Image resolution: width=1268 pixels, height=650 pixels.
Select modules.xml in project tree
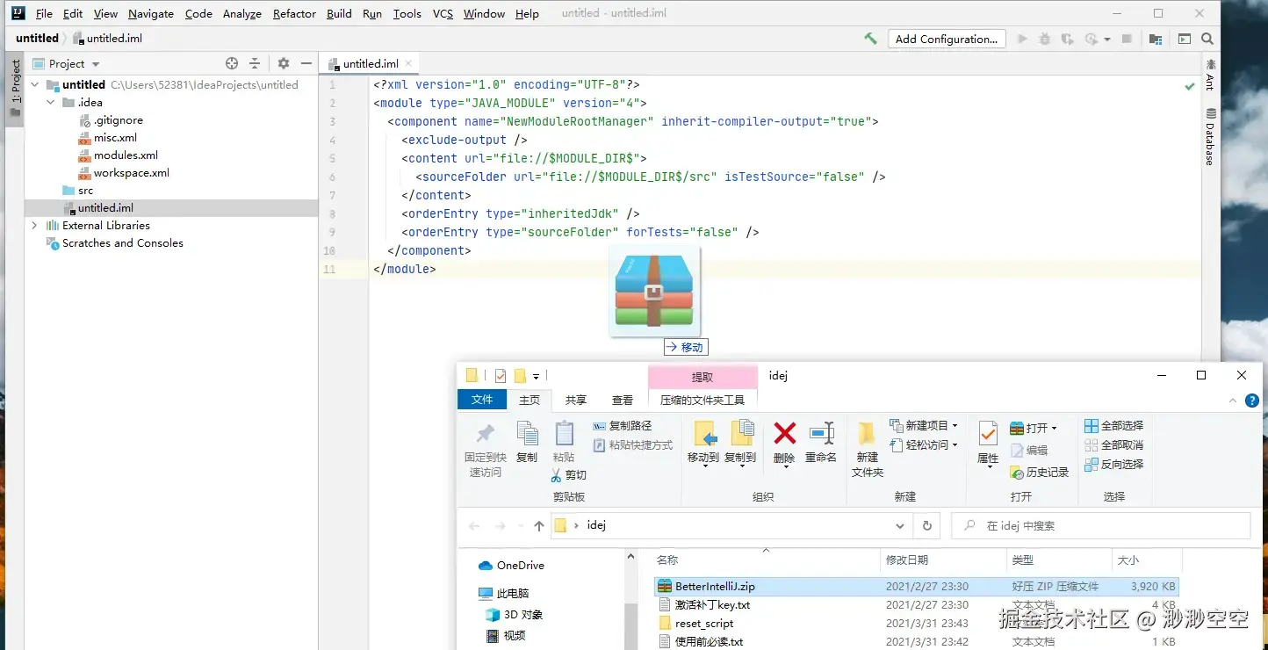(126, 155)
